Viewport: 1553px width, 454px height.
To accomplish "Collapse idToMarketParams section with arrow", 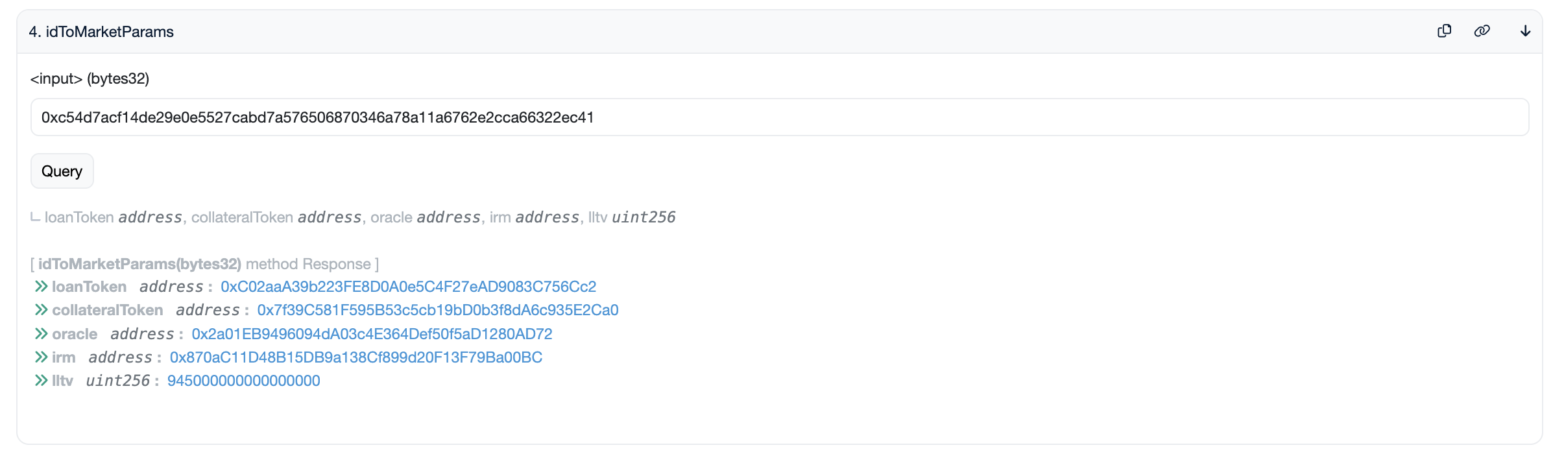I will [x=1525, y=31].
